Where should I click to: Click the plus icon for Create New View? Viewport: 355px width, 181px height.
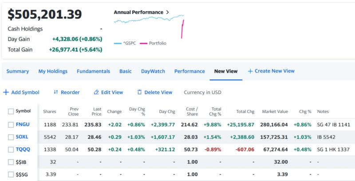point(250,71)
